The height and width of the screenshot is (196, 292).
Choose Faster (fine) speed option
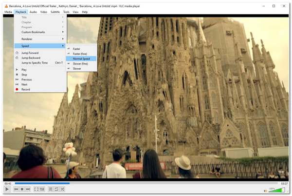point(81,54)
